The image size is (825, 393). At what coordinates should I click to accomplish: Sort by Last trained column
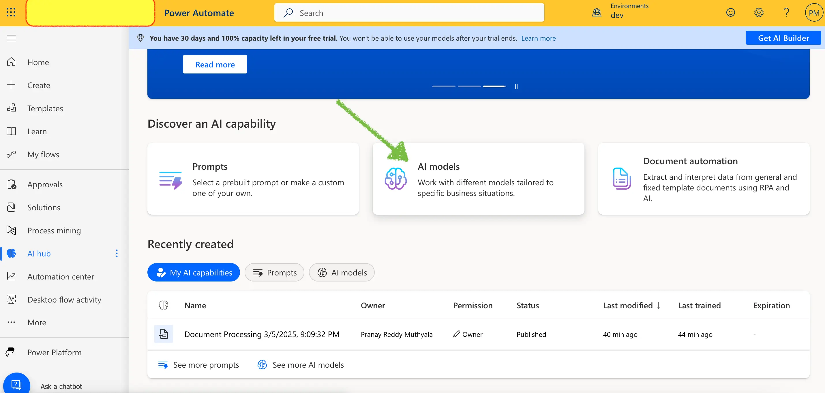699,305
